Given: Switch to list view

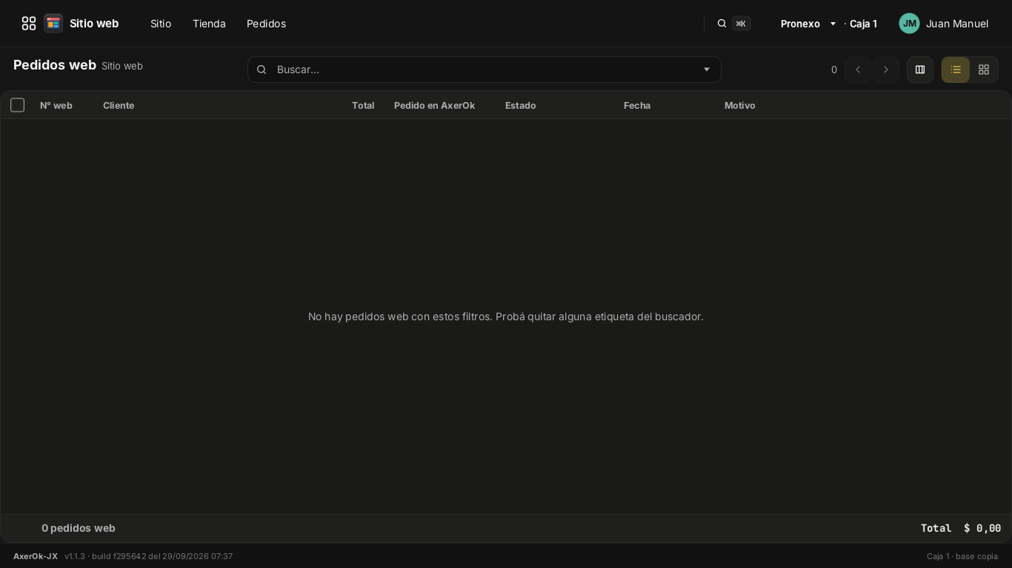Looking at the screenshot, I should 956,70.
